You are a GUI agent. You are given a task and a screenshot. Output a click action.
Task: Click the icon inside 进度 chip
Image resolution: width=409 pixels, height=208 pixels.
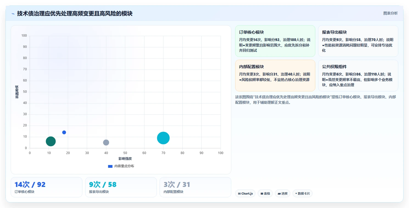pyautogui.click(x=279, y=193)
